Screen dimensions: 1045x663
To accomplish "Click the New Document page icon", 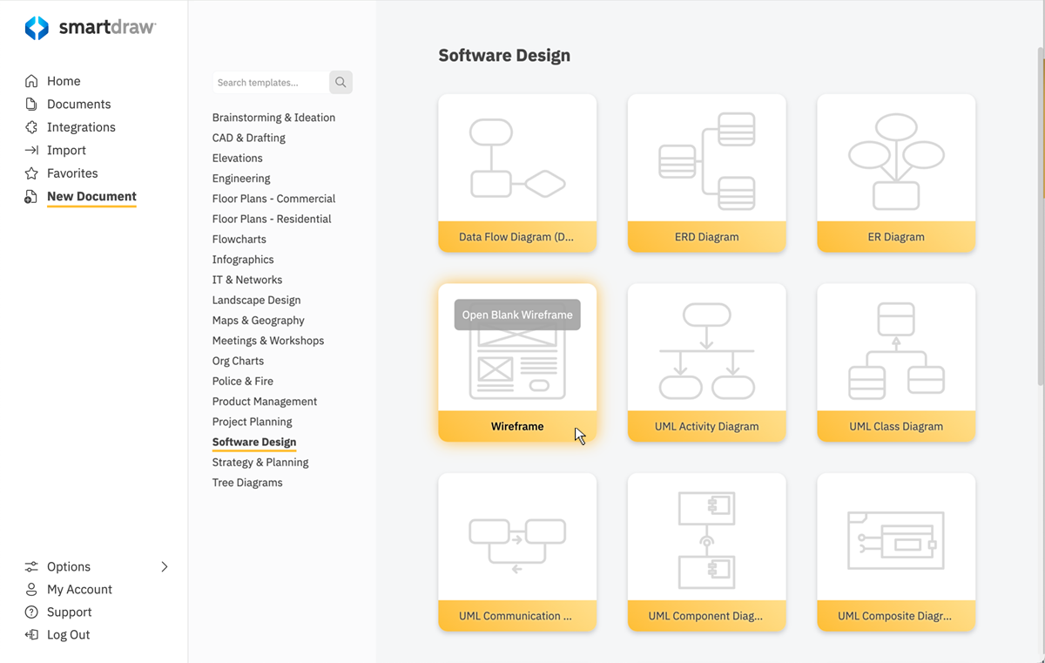I will 30,196.
